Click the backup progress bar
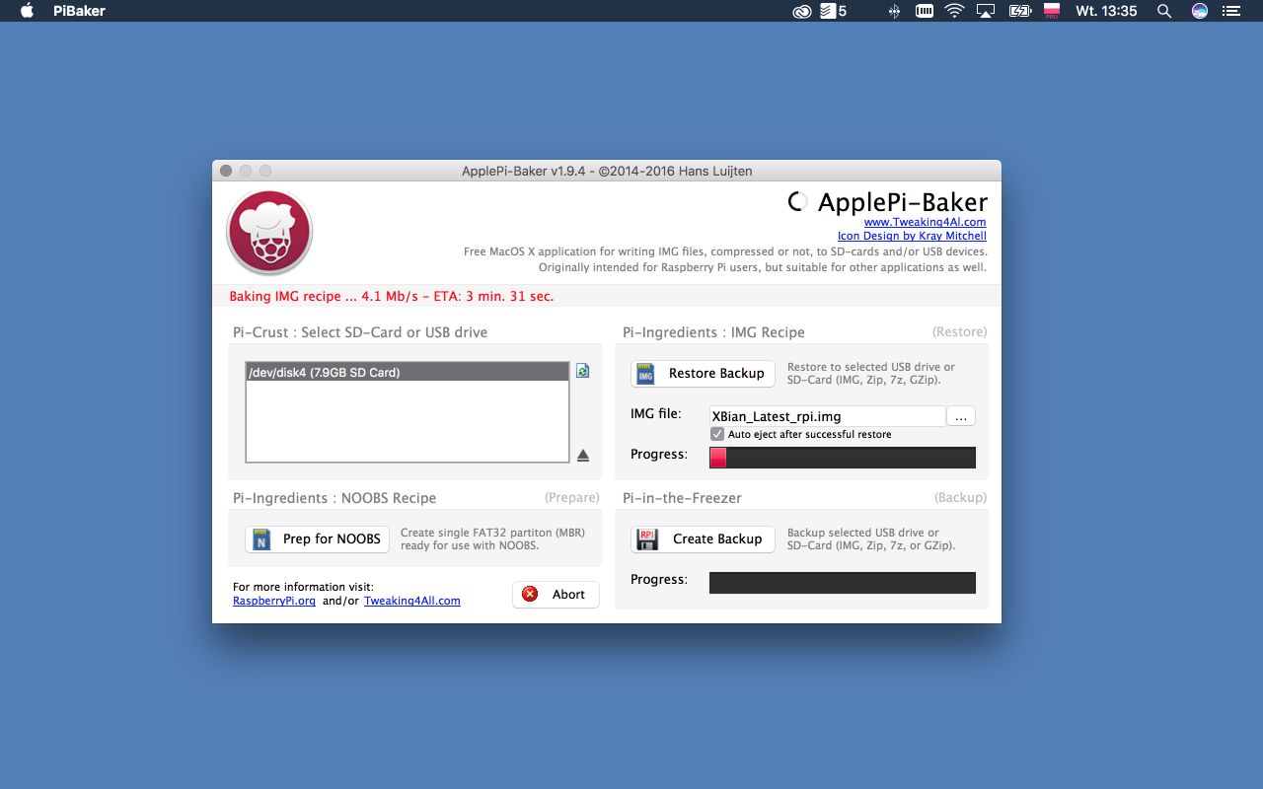This screenshot has width=1263, height=789. [x=843, y=583]
